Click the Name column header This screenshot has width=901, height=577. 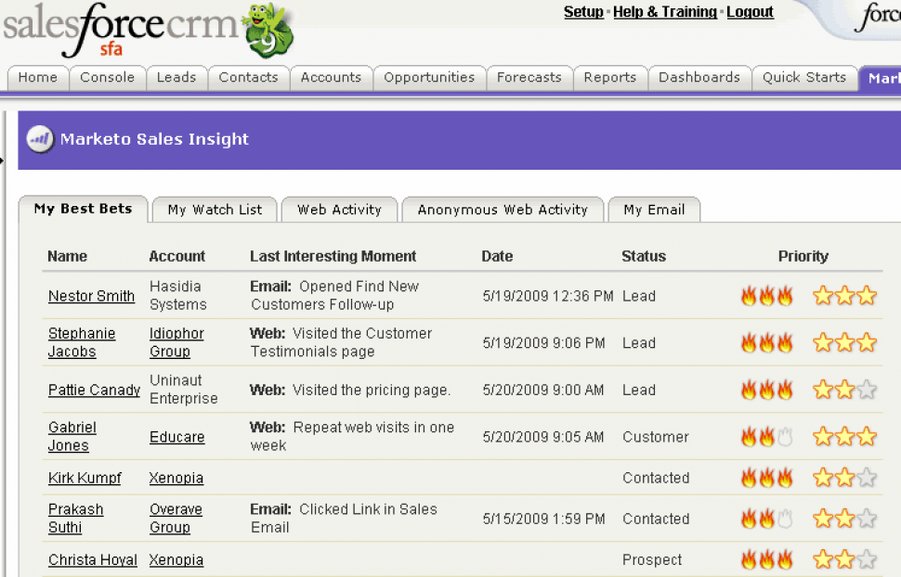tap(67, 257)
